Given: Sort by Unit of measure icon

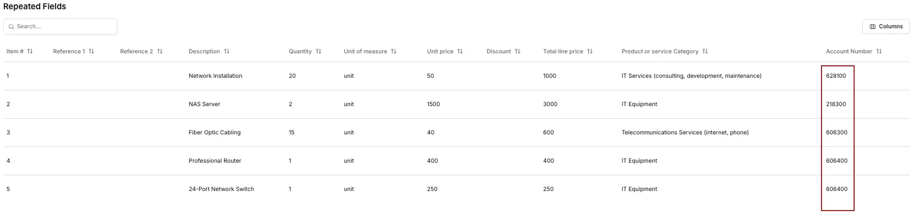Looking at the screenshot, I should tap(394, 51).
